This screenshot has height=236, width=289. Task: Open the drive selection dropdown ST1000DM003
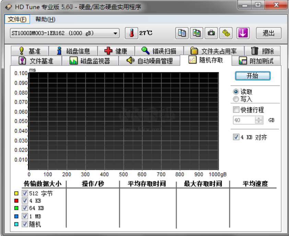[115, 33]
